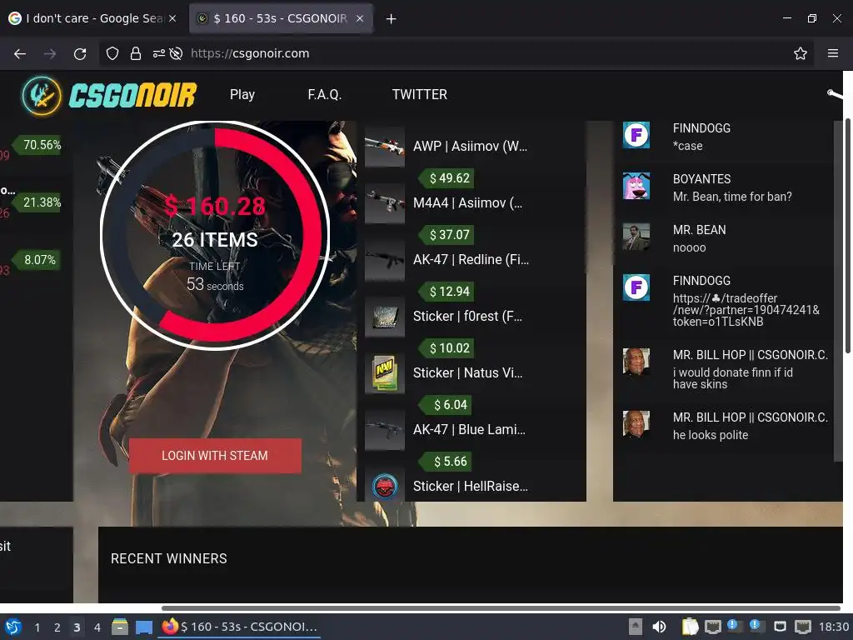The image size is (853, 640).
Task: Open the Firefox hamburger menu
Action: coord(833,53)
